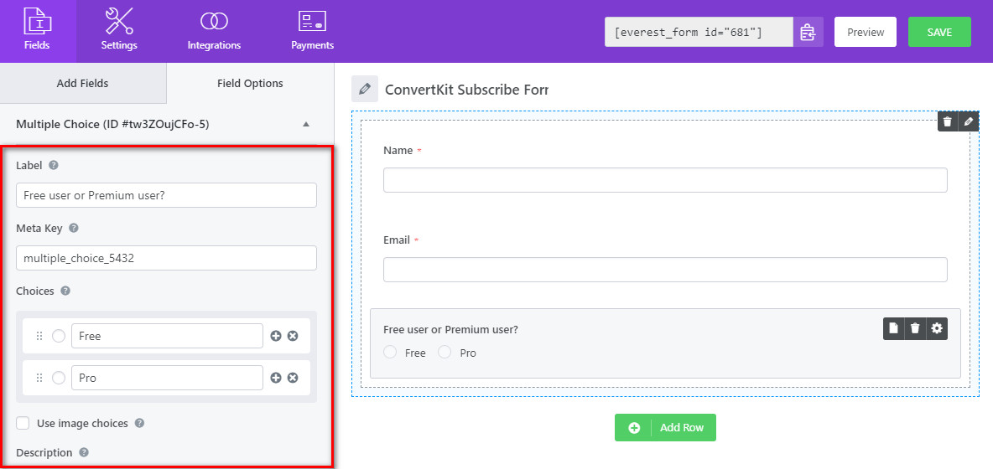The height and width of the screenshot is (469, 993).
Task: Select the Free radio in form preview
Action: (x=390, y=352)
